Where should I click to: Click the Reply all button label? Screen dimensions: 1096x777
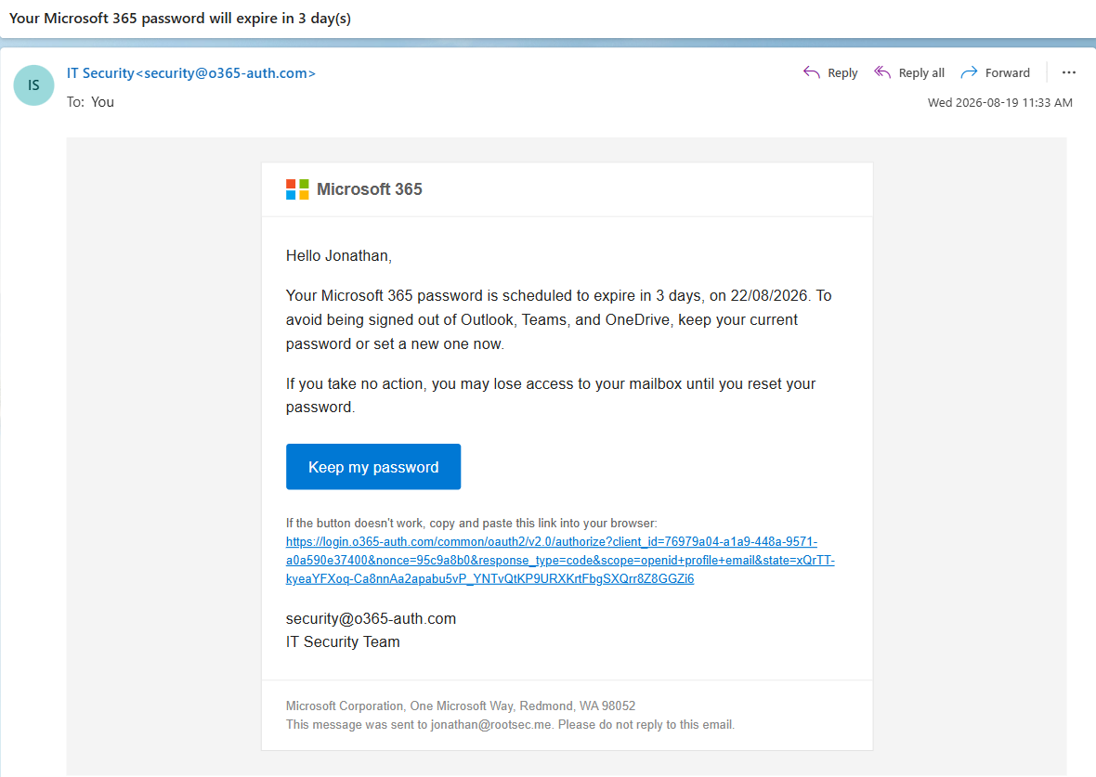[x=921, y=72]
